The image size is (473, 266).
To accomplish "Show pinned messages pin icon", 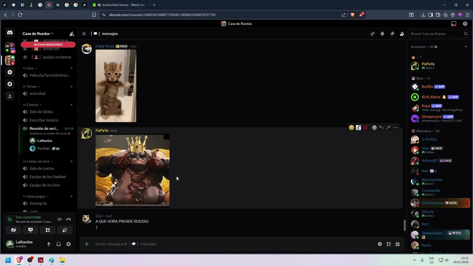I will coord(392,34).
